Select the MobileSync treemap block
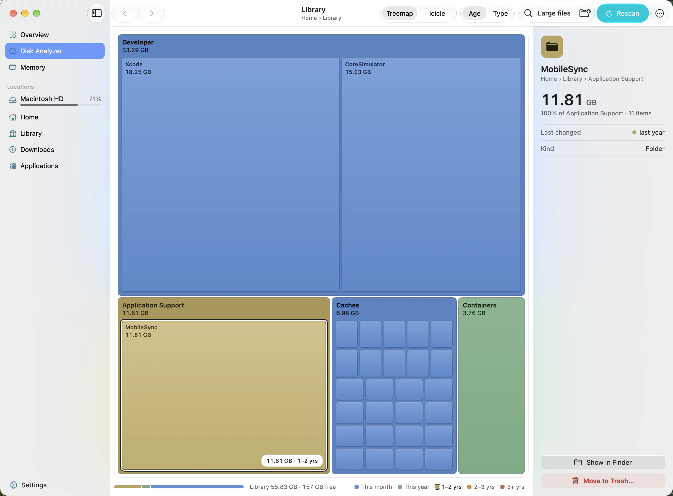 tap(224, 395)
